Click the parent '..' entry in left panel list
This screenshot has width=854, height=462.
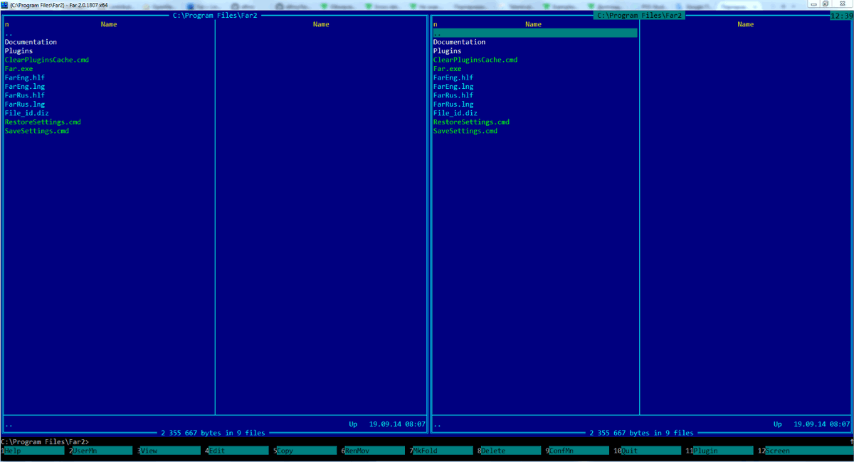pos(9,33)
